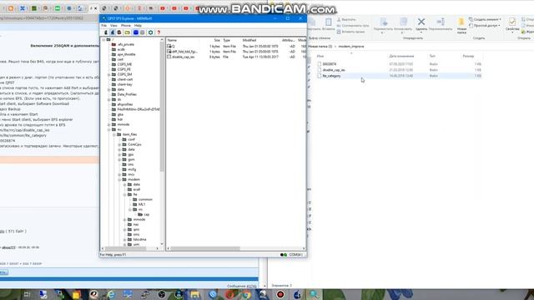The image size is (534, 300).
Task: Select the ML1 folder in tree
Action: [x=139, y=204]
